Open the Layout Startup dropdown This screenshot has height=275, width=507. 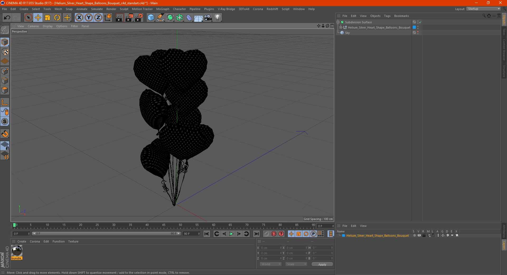pos(484,9)
